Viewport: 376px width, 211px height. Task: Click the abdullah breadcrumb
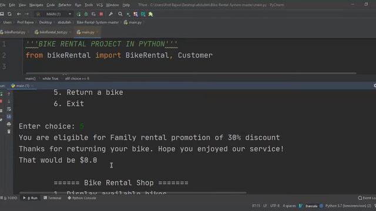64,22
